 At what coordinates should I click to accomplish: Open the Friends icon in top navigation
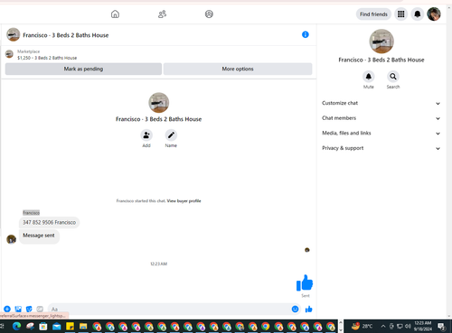pyautogui.click(x=162, y=14)
